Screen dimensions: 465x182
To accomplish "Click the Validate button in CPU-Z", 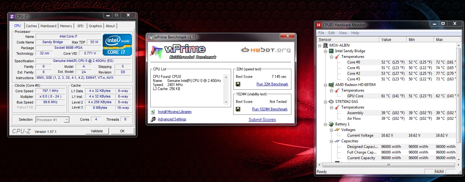I will pyautogui.click(x=97, y=131).
